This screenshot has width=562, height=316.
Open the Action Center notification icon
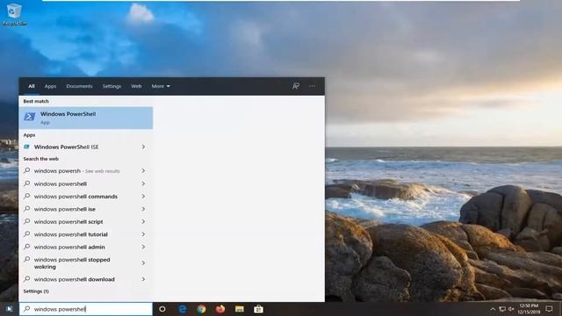coord(549,309)
